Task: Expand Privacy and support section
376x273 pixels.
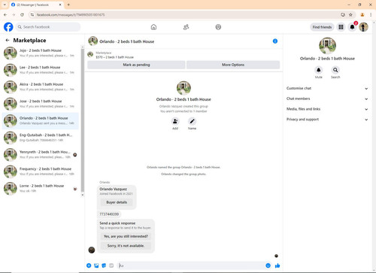Action: [x=327, y=120]
